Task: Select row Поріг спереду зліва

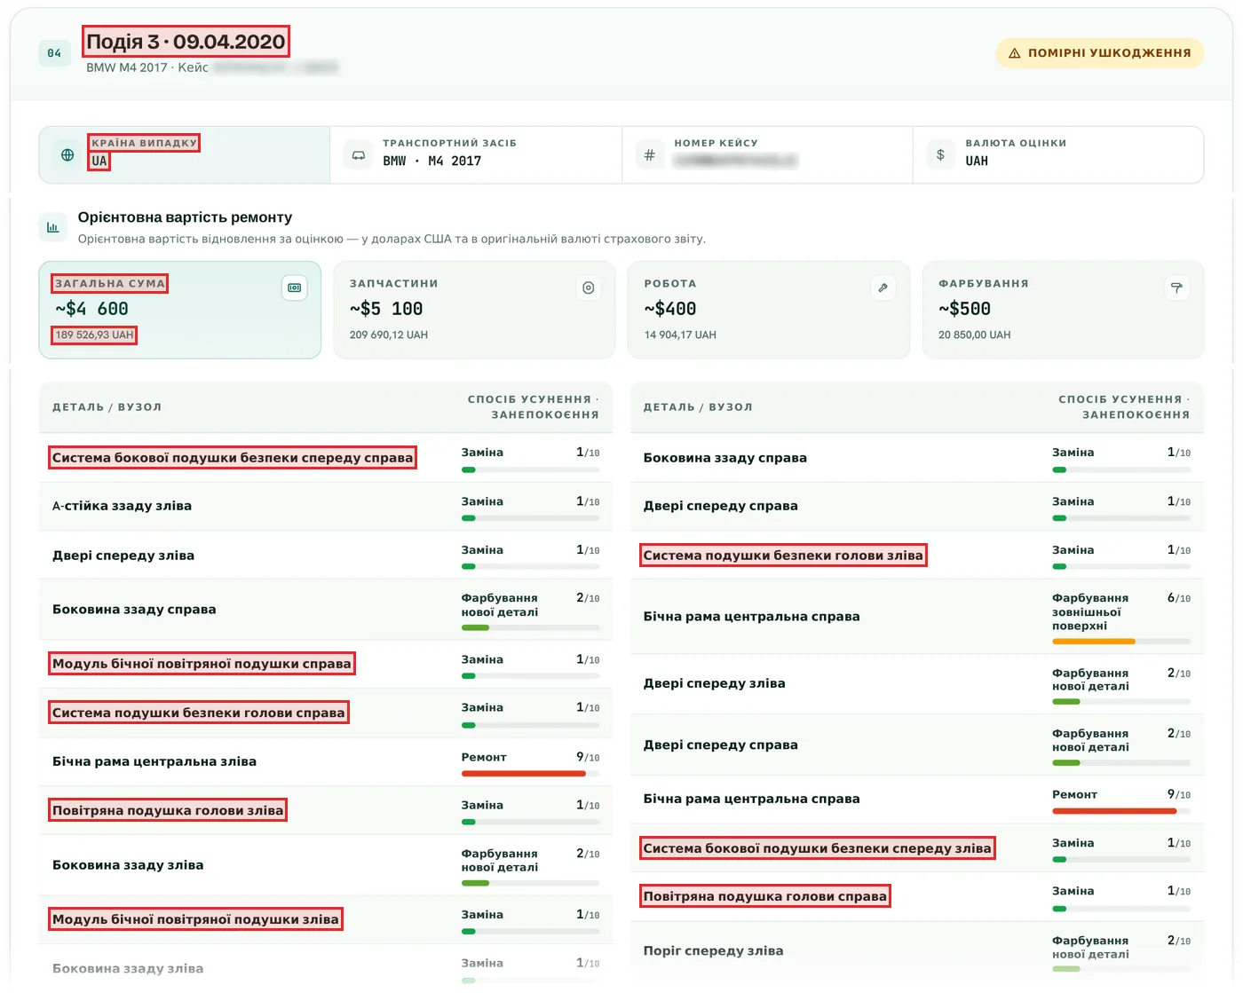Action: 917,950
